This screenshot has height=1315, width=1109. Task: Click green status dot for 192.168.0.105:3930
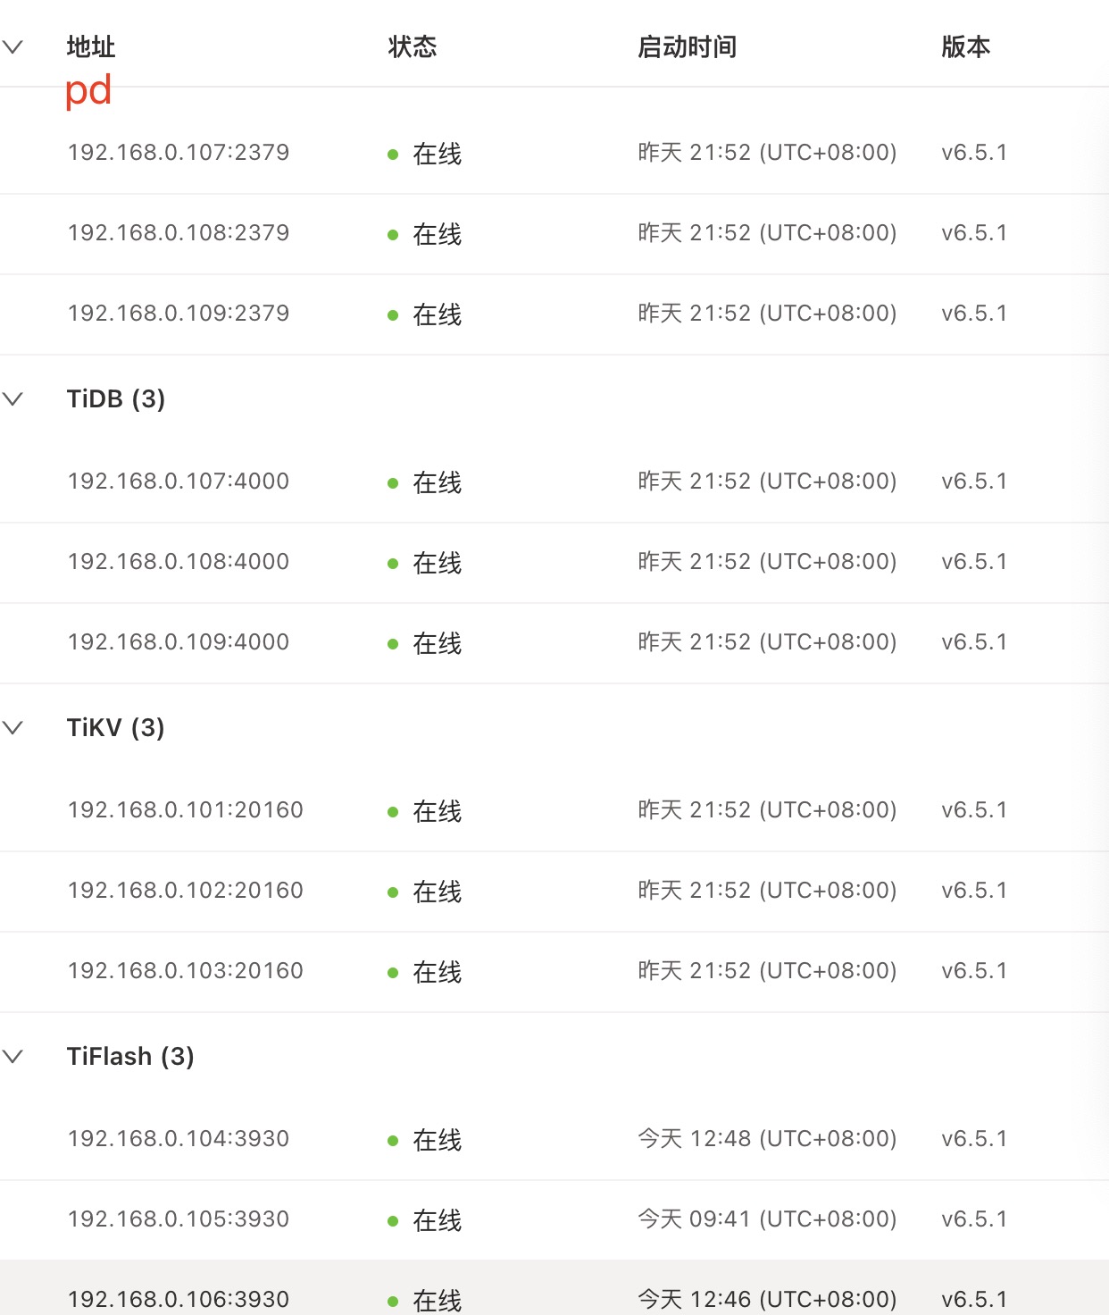393,1221
